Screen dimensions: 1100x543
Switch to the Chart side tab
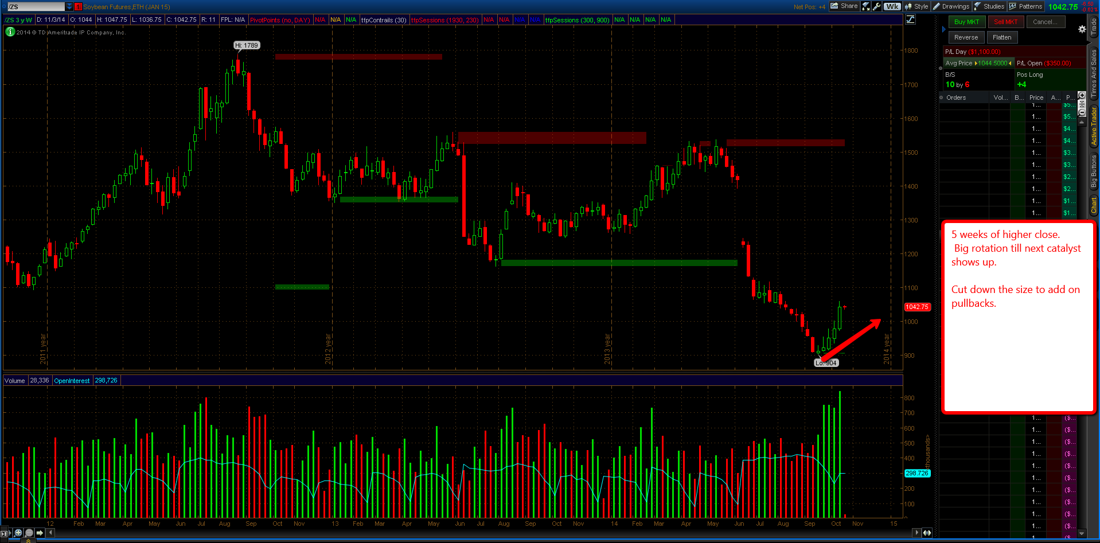1094,206
